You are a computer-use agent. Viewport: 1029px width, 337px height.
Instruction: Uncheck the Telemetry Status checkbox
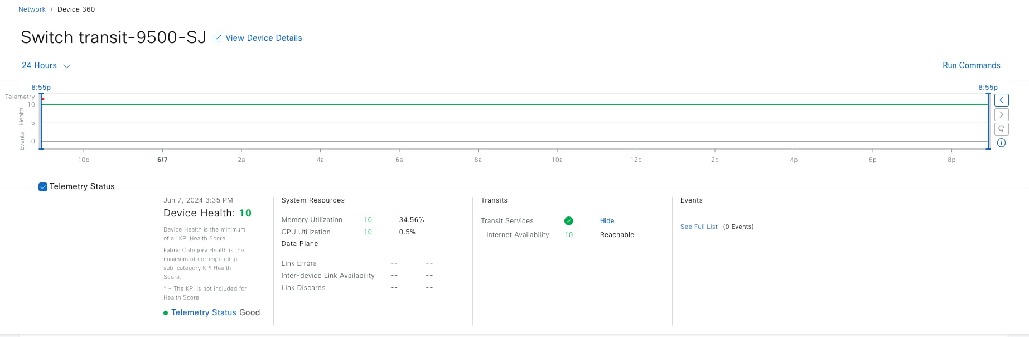pyautogui.click(x=43, y=187)
